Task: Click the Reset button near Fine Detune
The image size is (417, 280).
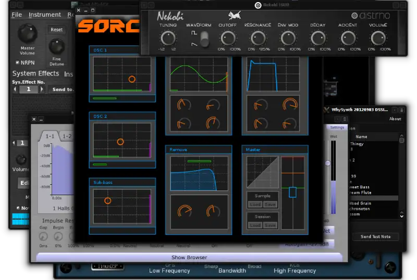Action: pyautogui.click(x=57, y=30)
